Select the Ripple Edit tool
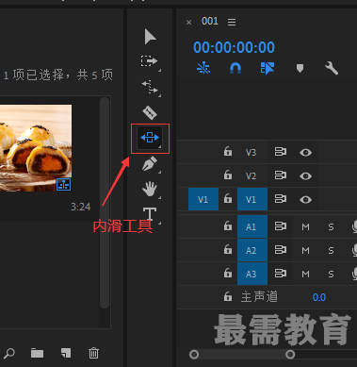 [150, 87]
